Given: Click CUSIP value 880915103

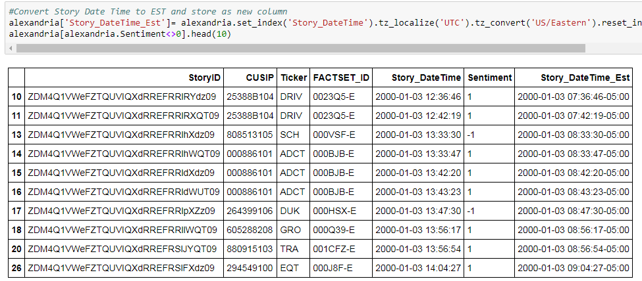Looking at the screenshot, I should click(250, 249).
